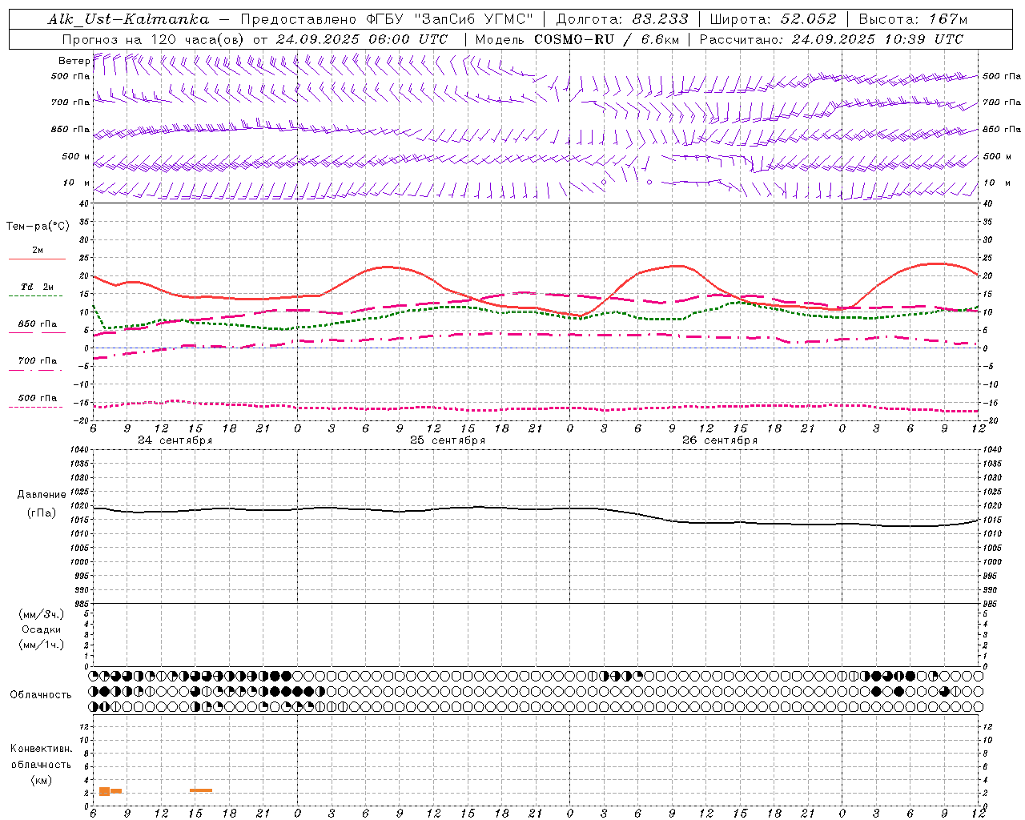Click right 500 гПа wind level label
The image size is (1025, 820).
click(x=1002, y=77)
